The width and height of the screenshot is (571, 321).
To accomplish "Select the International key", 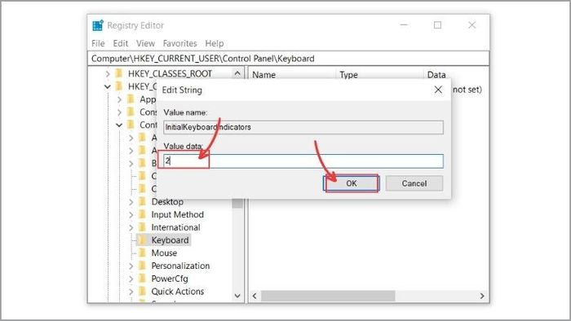I will tap(176, 227).
